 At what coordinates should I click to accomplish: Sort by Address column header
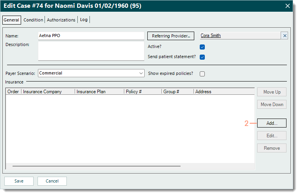tap(224, 92)
